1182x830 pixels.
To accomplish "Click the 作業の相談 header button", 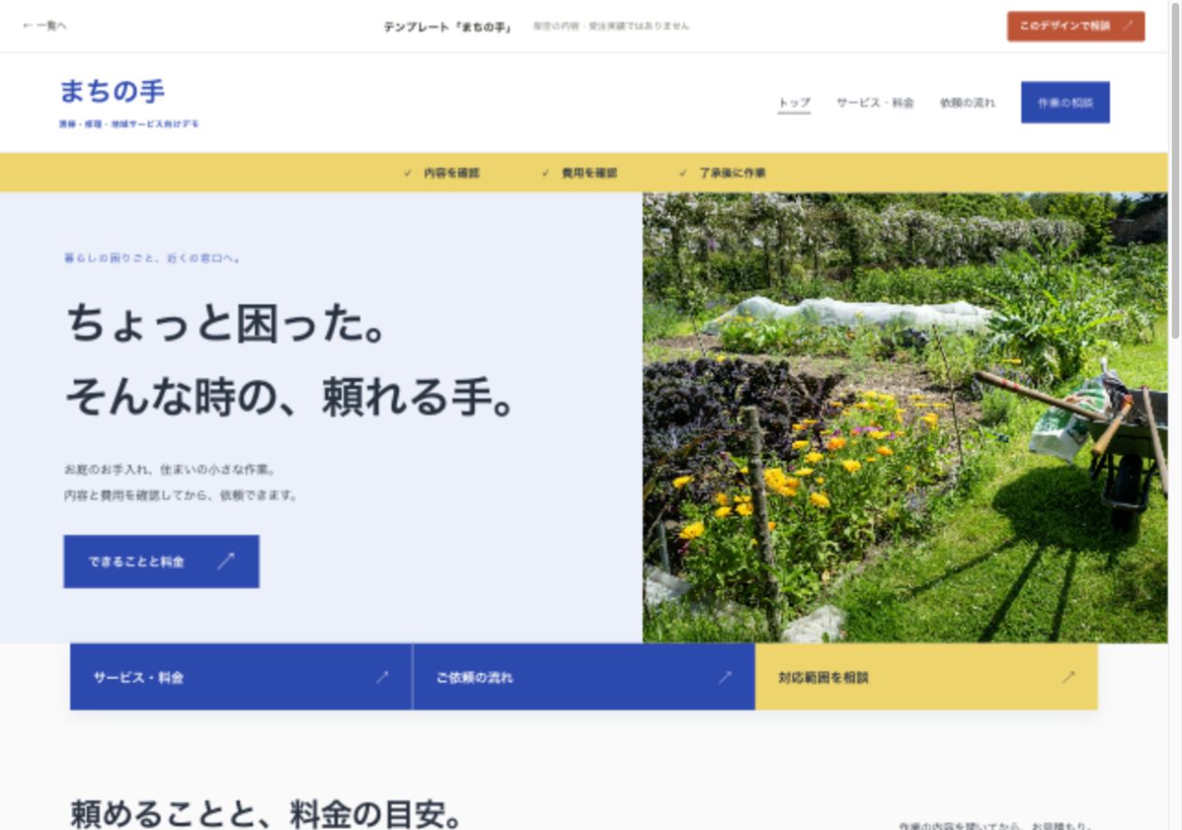I will (x=1065, y=103).
